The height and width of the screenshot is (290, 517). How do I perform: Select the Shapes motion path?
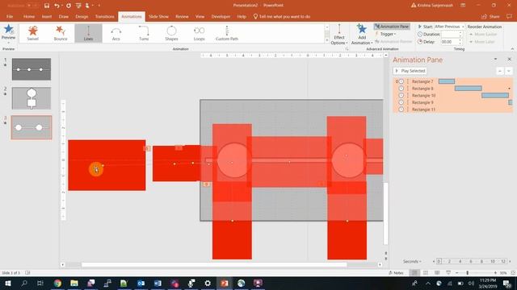tap(171, 33)
